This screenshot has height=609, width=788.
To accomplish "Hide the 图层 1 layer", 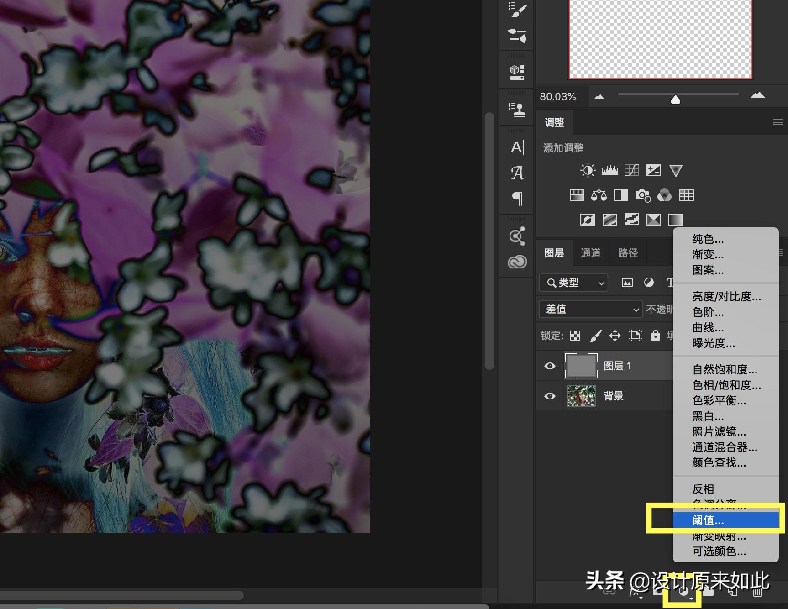I will (550, 366).
